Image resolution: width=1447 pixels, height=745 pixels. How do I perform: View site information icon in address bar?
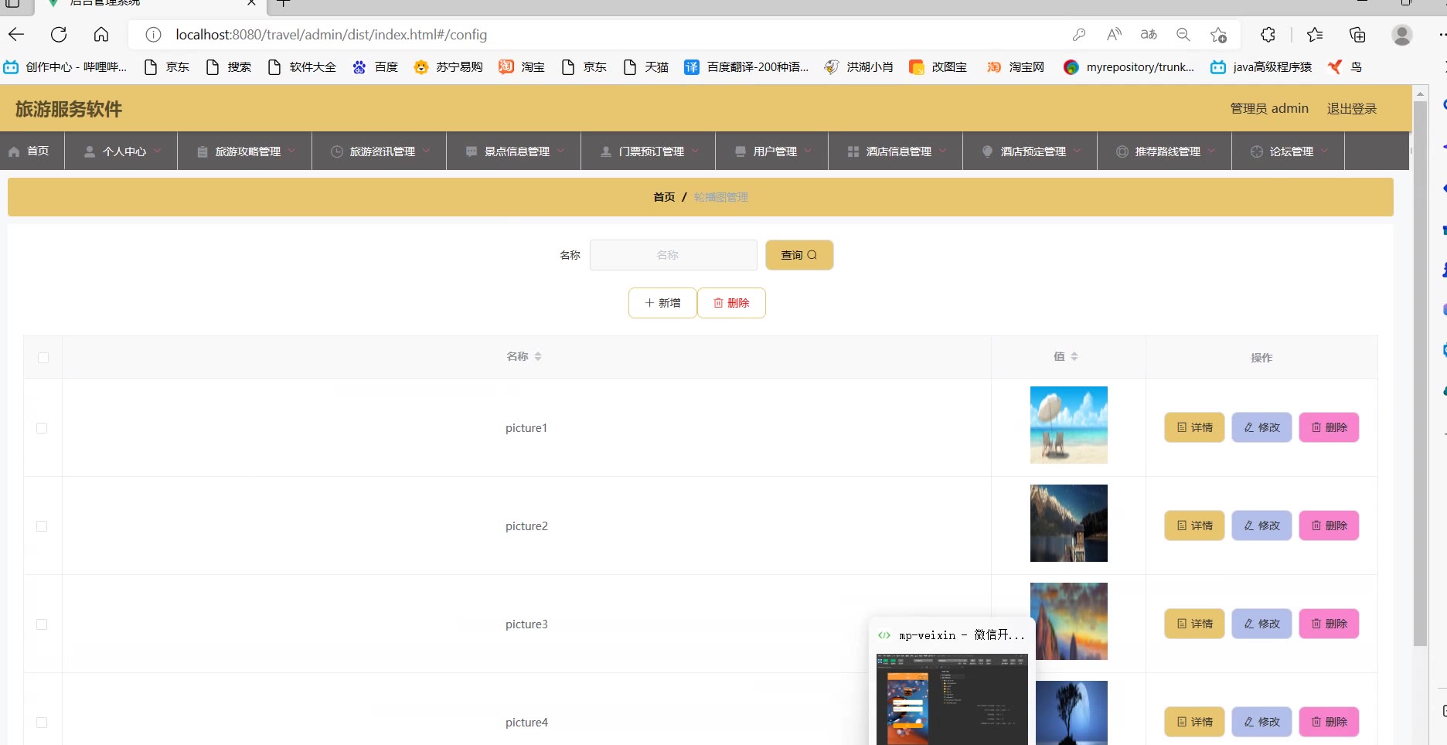154,35
